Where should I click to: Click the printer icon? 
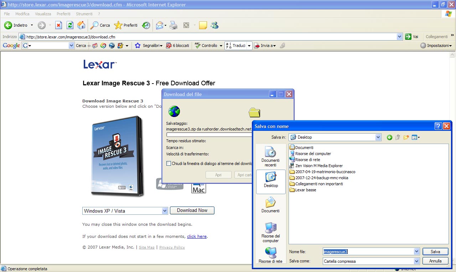pyautogui.click(x=173, y=25)
